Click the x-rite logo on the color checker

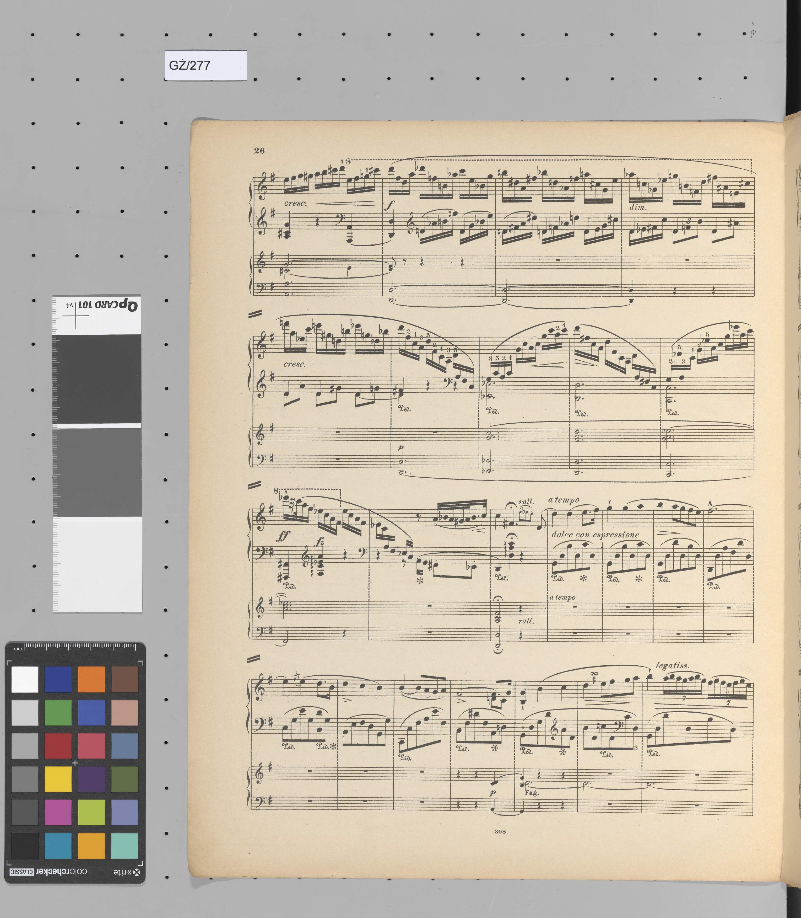click(127, 872)
